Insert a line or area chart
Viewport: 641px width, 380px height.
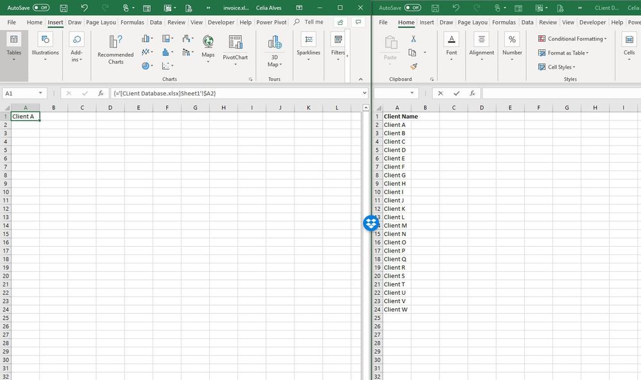coord(147,53)
